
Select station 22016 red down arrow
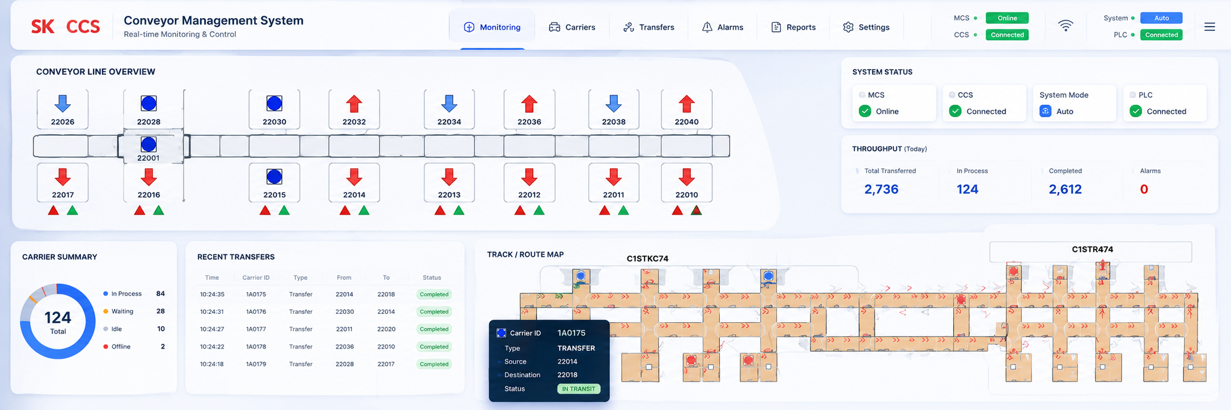148,177
